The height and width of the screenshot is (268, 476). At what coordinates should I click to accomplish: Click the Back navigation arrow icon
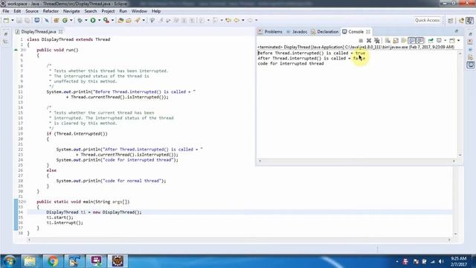(x=237, y=20)
